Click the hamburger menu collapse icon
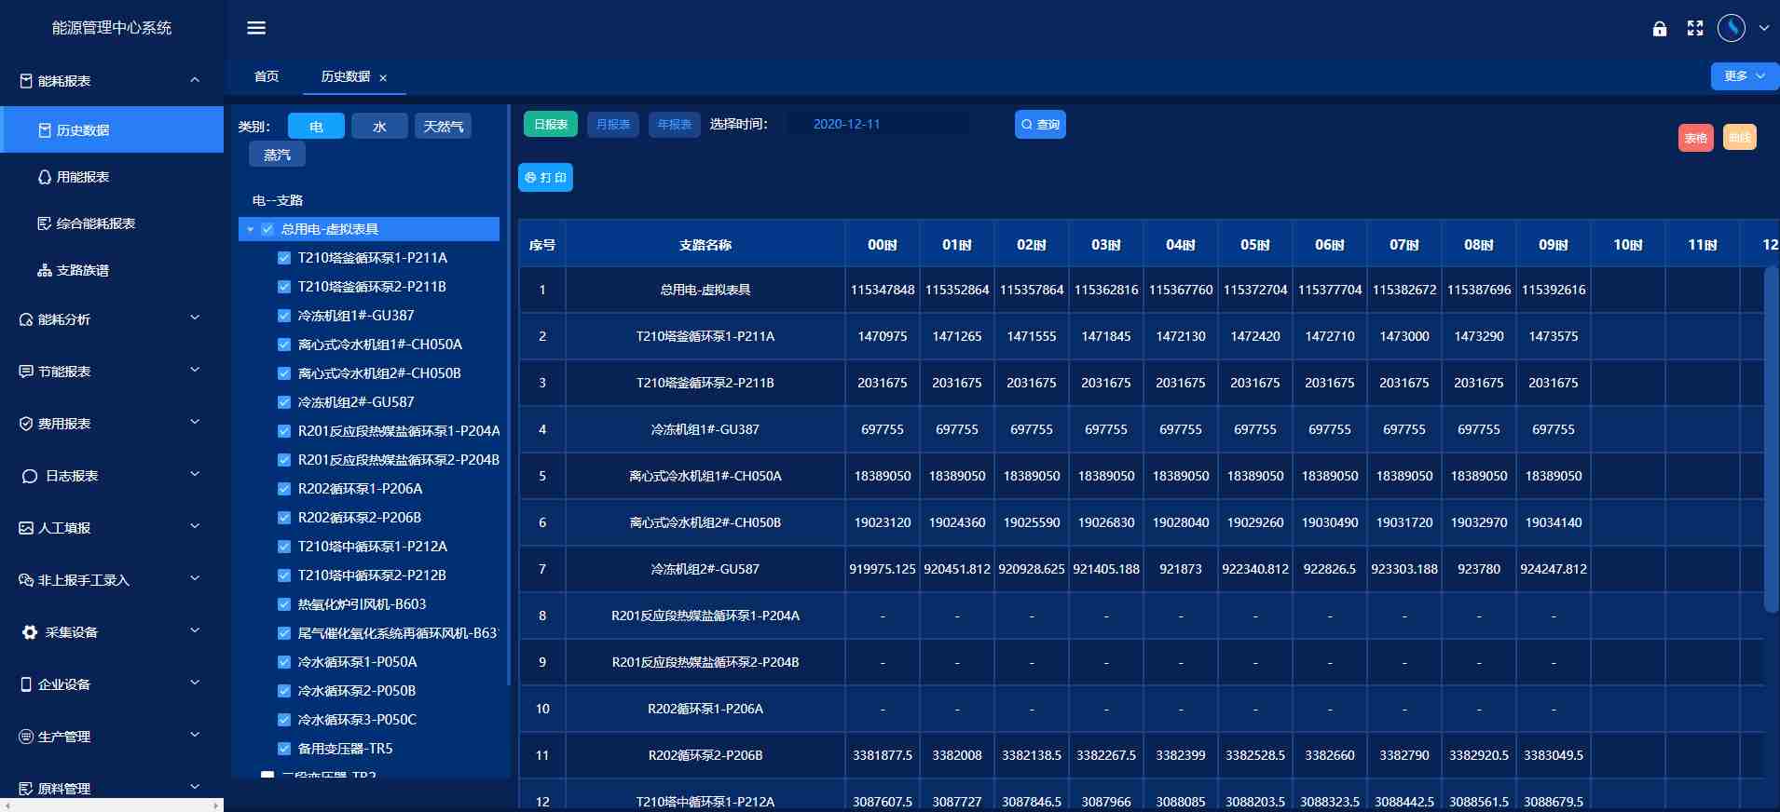 (256, 28)
